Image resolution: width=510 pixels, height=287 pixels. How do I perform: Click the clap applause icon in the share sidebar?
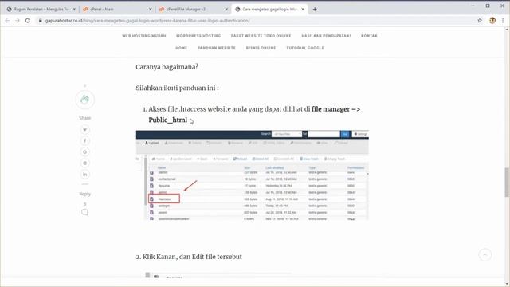pyautogui.click(x=85, y=100)
